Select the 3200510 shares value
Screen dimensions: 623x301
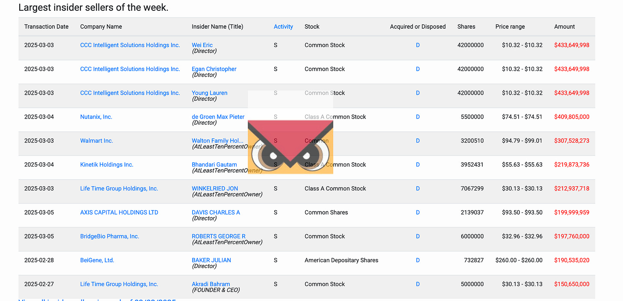pos(472,141)
